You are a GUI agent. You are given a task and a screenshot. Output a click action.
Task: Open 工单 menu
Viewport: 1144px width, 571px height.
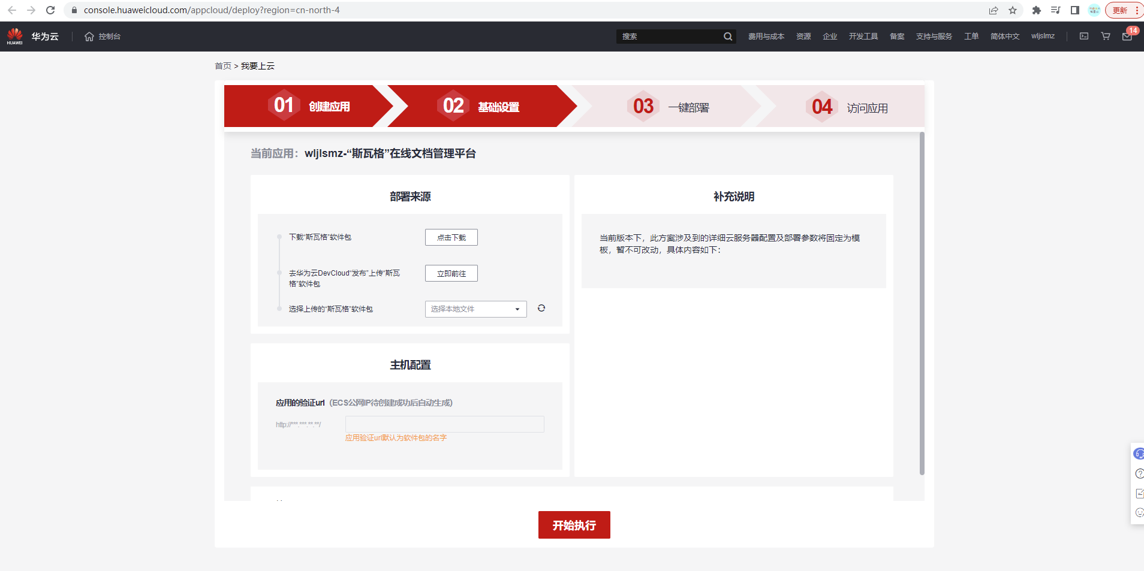pyautogui.click(x=971, y=37)
